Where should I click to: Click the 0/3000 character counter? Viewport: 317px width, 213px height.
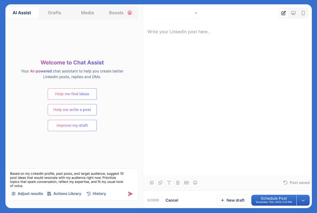pyautogui.click(x=153, y=200)
